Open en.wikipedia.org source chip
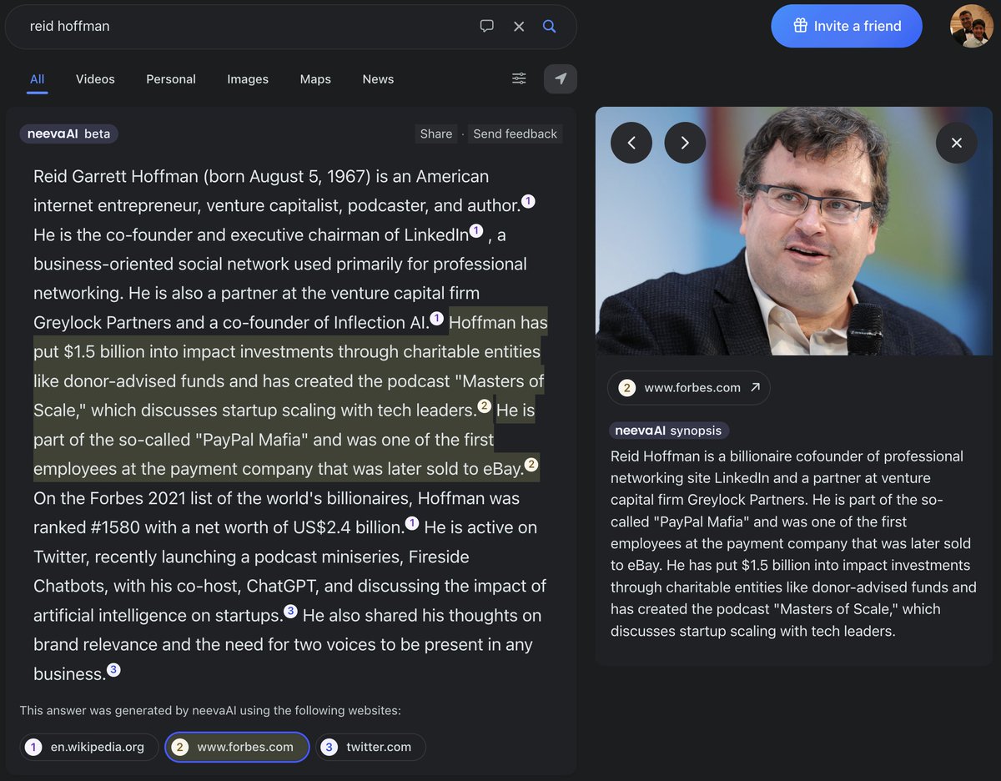This screenshot has height=781, width=1001. 88,747
